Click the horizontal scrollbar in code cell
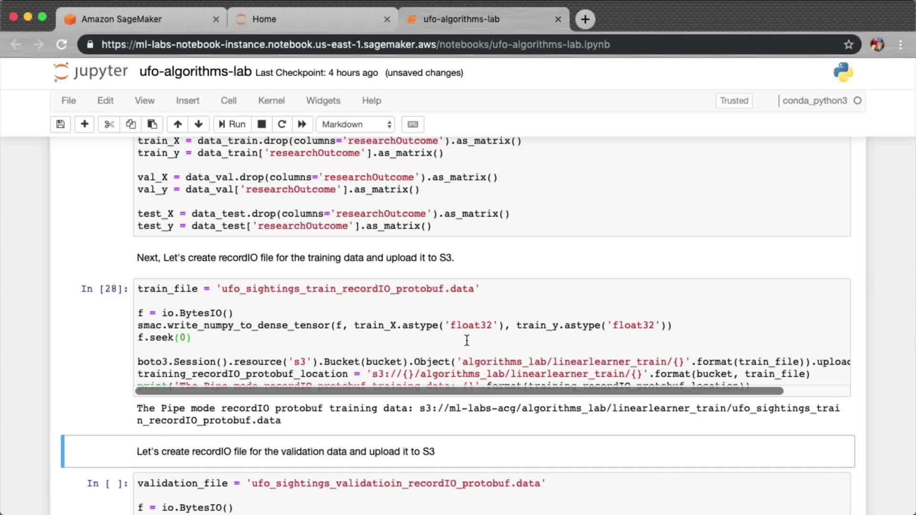The image size is (916, 515). point(458,391)
